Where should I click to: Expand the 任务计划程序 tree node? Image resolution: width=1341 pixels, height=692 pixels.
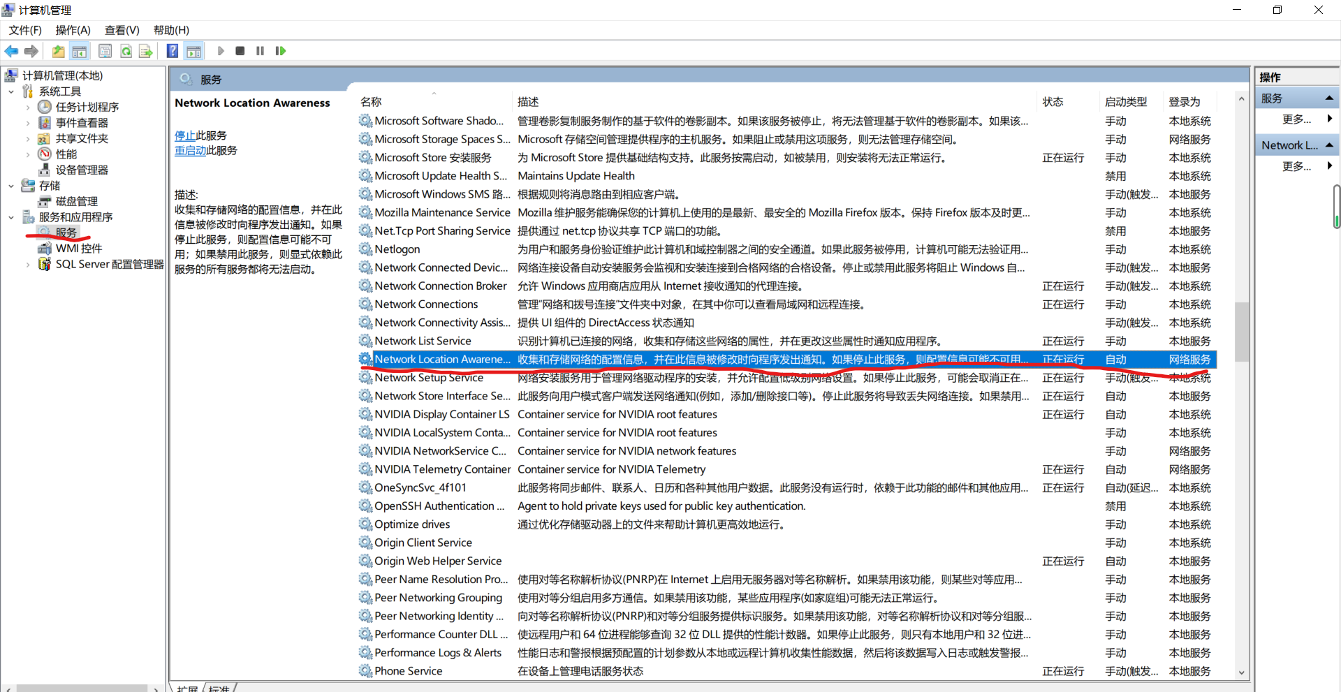click(28, 107)
